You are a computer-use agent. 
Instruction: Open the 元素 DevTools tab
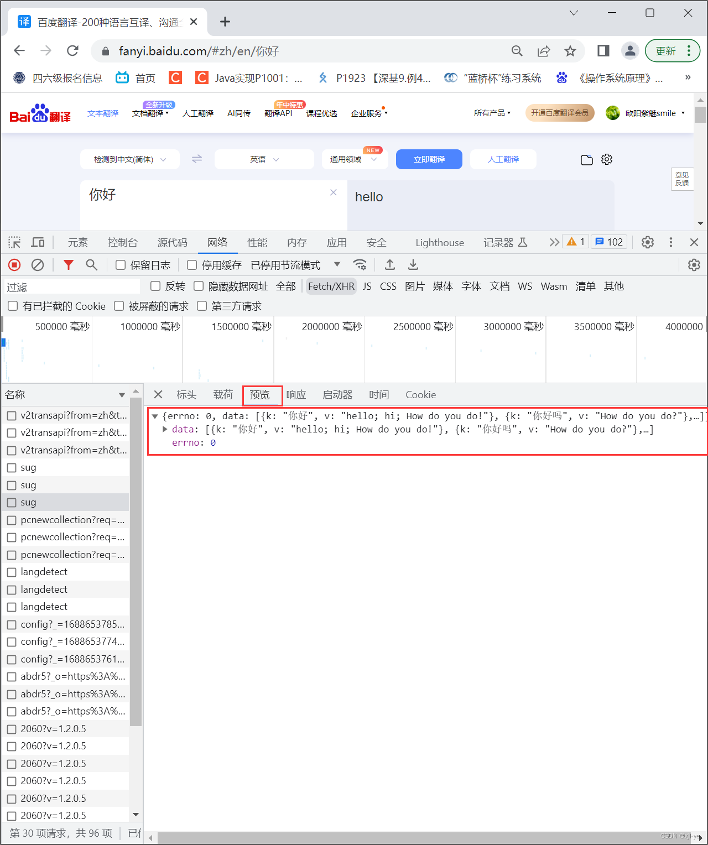77,242
